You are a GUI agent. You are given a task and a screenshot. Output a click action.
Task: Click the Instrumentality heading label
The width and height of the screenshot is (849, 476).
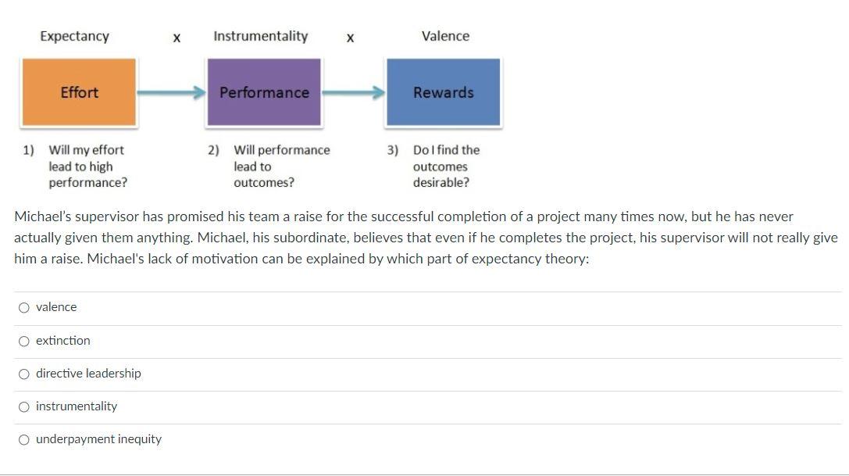(261, 36)
